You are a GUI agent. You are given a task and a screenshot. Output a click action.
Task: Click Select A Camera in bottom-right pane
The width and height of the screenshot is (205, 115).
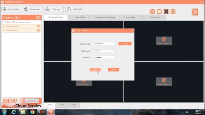pos(164,82)
